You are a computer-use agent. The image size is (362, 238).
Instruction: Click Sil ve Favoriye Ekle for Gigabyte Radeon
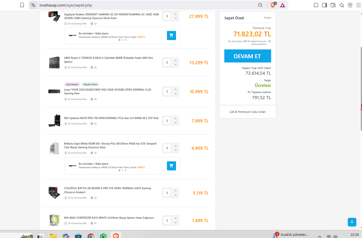(76, 24)
